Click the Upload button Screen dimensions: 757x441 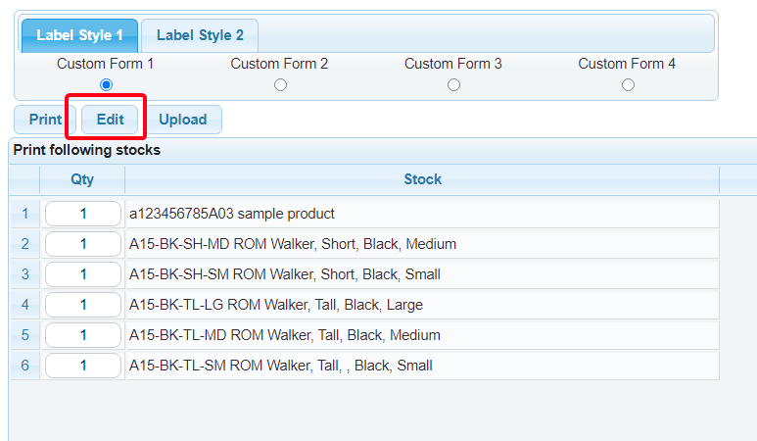(x=183, y=120)
